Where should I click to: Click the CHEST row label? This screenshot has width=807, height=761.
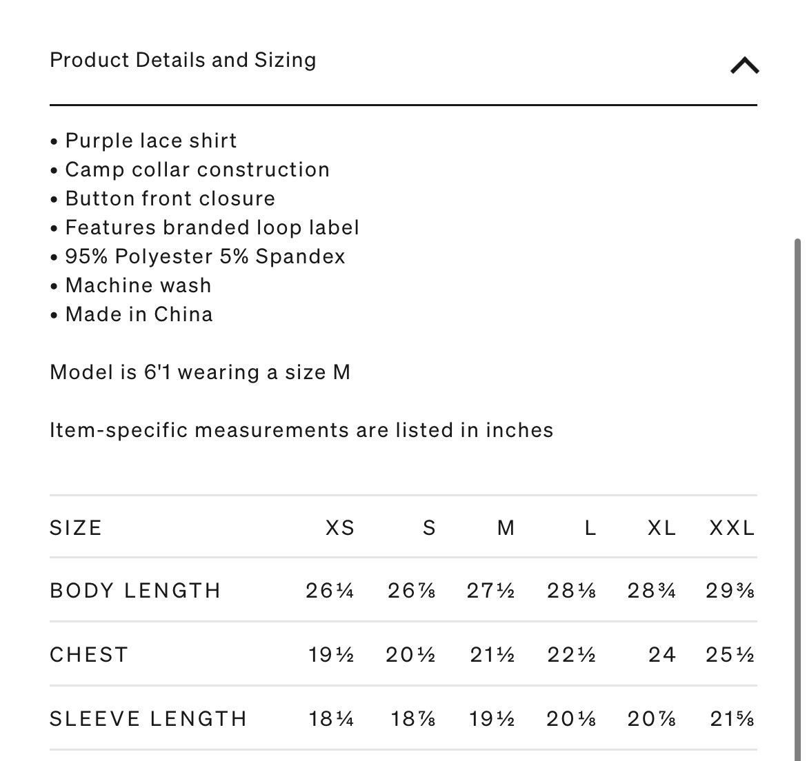pos(89,655)
